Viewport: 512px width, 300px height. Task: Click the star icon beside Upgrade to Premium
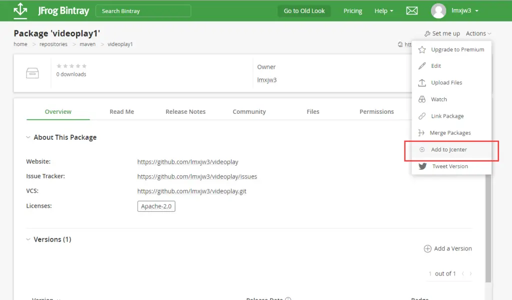click(x=422, y=49)
